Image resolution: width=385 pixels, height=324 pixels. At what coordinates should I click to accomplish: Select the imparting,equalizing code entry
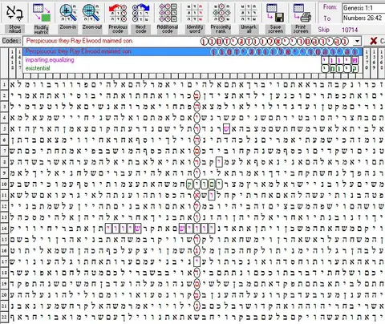[x=192, y=60]
